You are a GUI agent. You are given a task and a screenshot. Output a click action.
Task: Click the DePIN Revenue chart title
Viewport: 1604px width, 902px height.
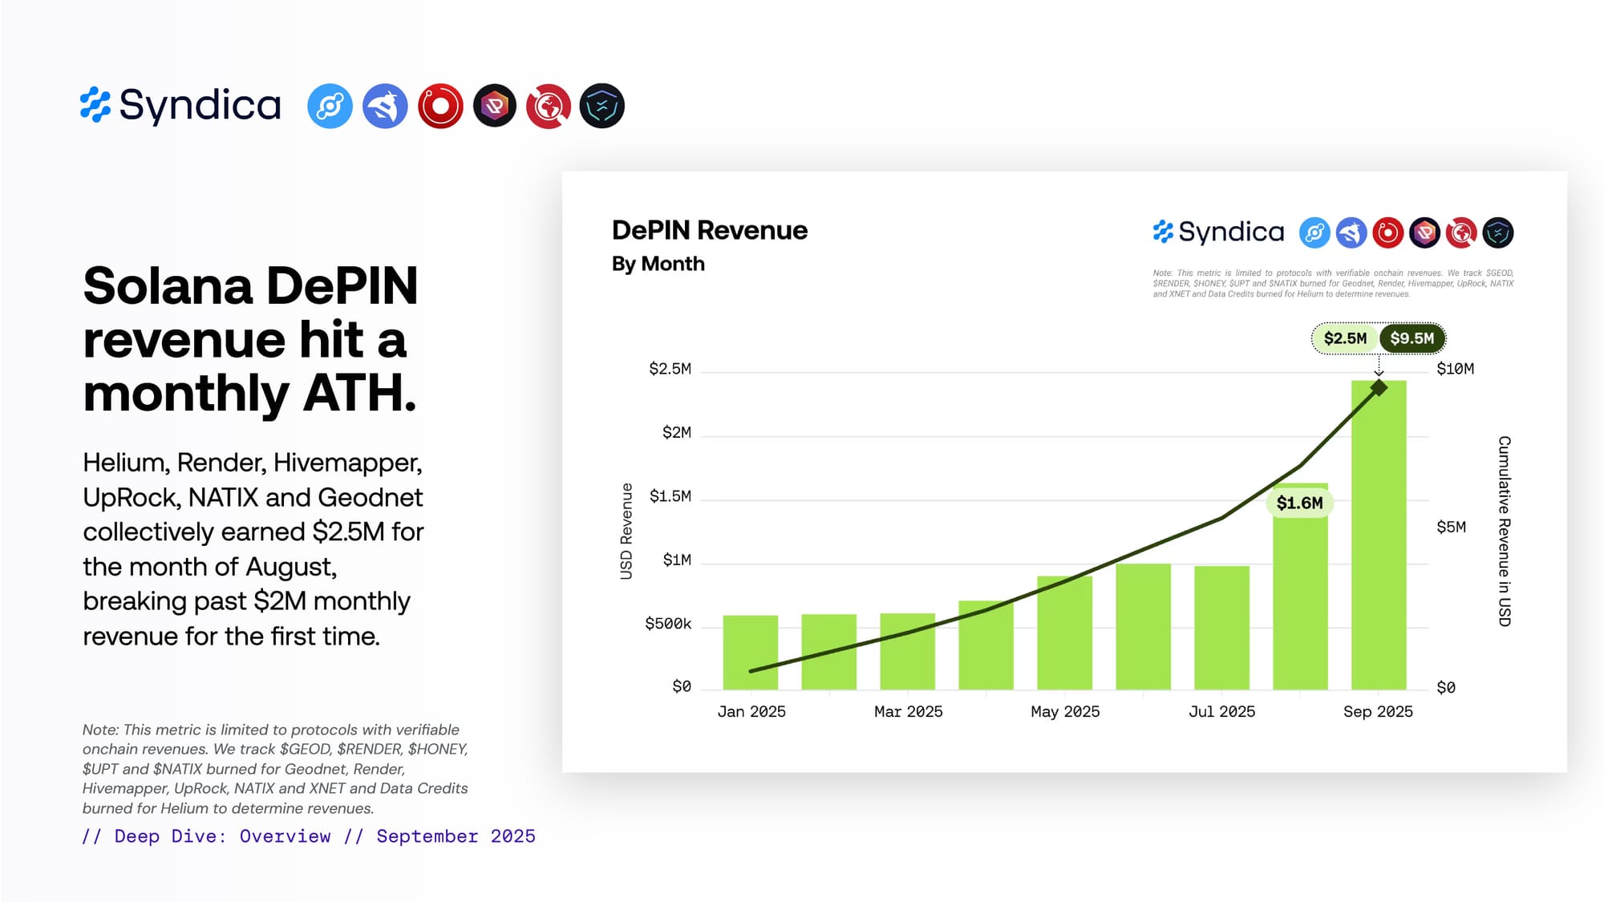tap(710, 230)
